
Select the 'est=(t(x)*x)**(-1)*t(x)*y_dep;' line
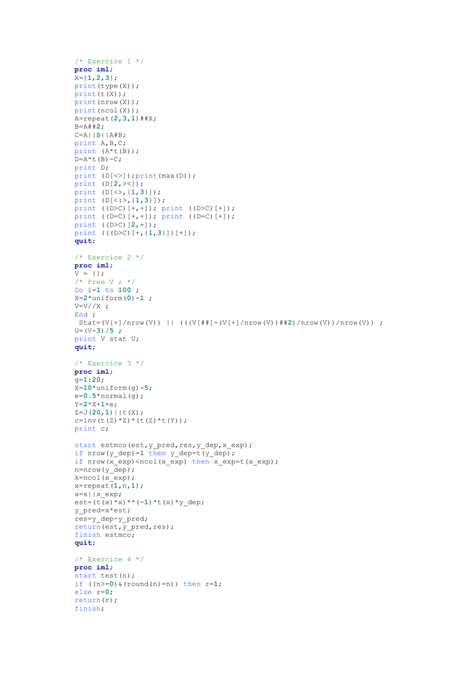point(139,503)
